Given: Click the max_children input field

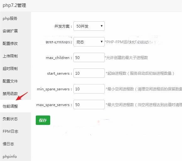Looking at the screenshot, I should click(89, 57).
